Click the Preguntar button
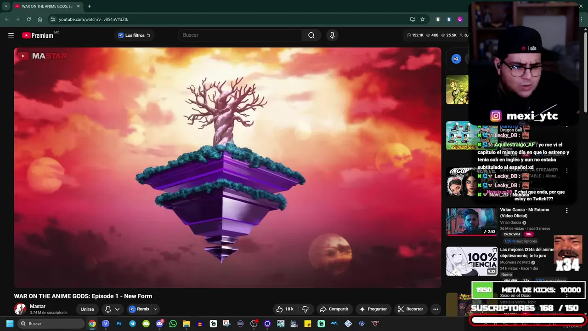Image resolution: width=588 pixels, height=331 pixels. tap(373, 309)
